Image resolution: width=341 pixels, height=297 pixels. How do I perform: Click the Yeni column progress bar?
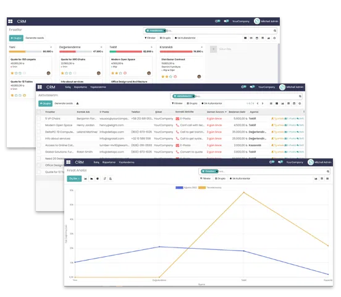(25, 51)
